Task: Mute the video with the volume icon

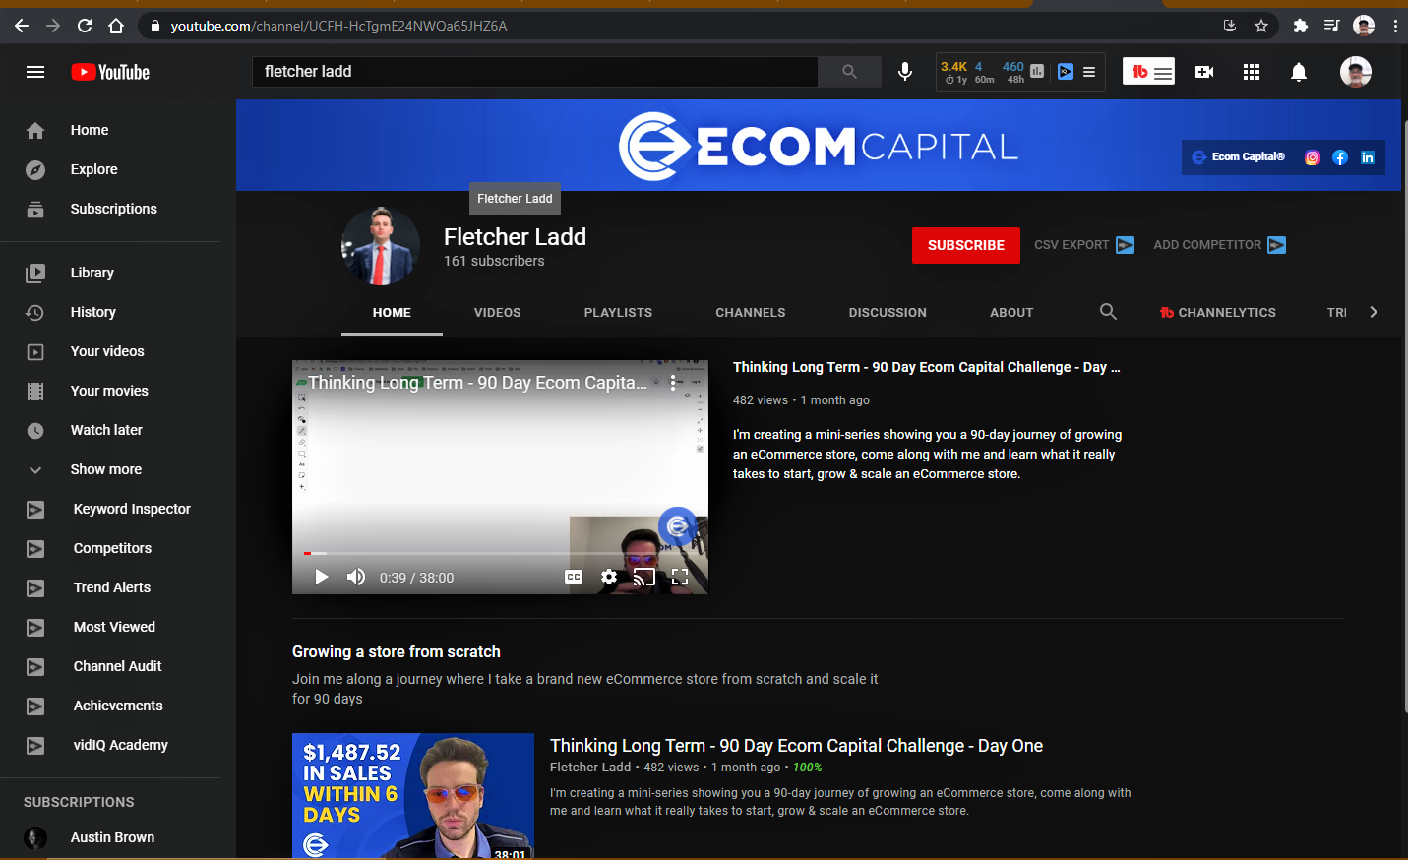Action: 355,577
